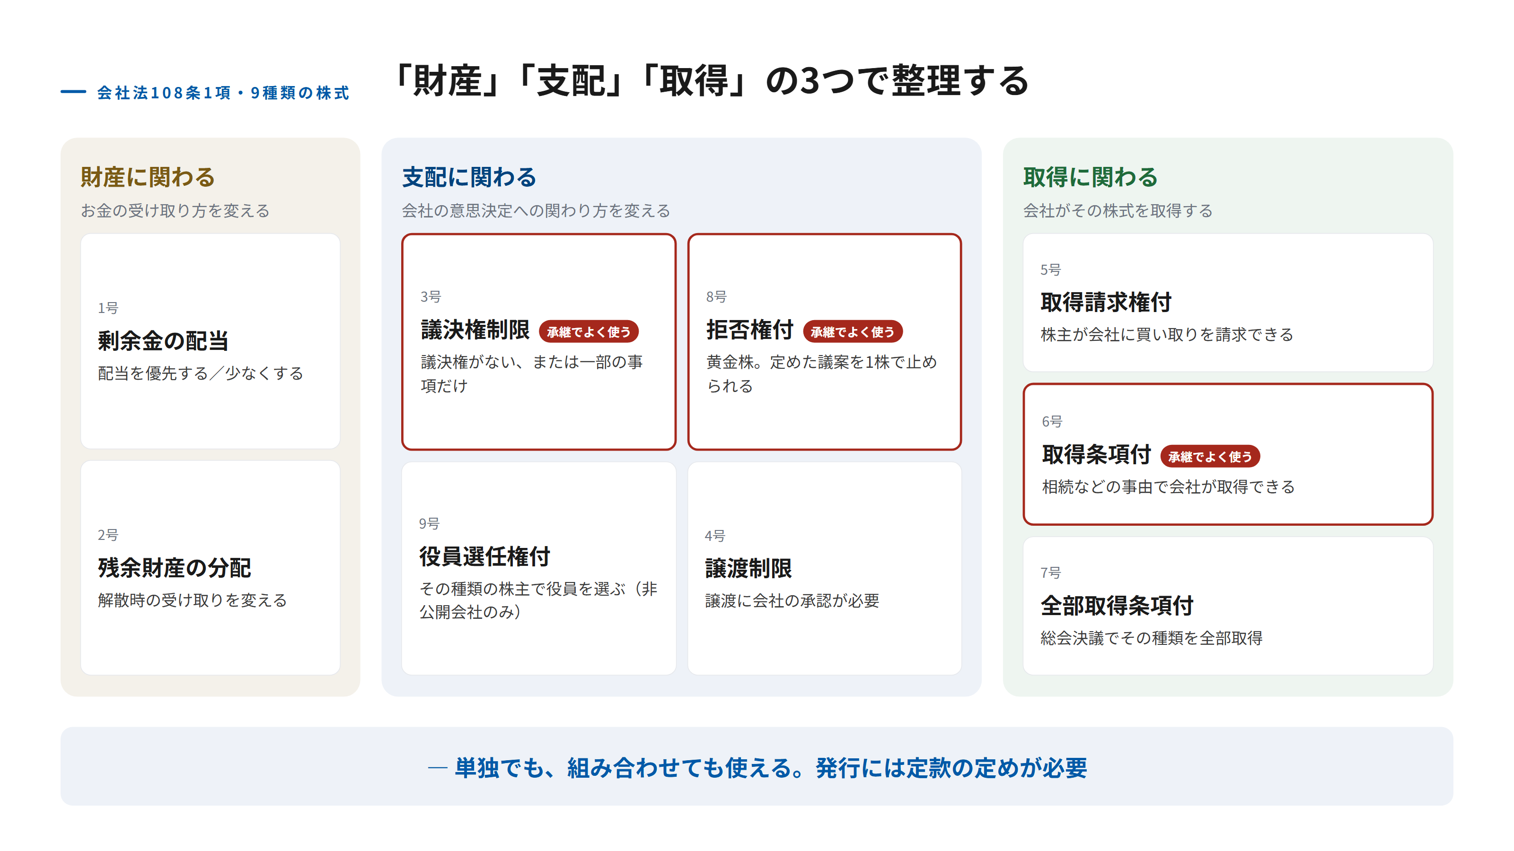
Task: Click the 取得請求権付 card title
Action: pyautogui.click(x=1106, y=303)
